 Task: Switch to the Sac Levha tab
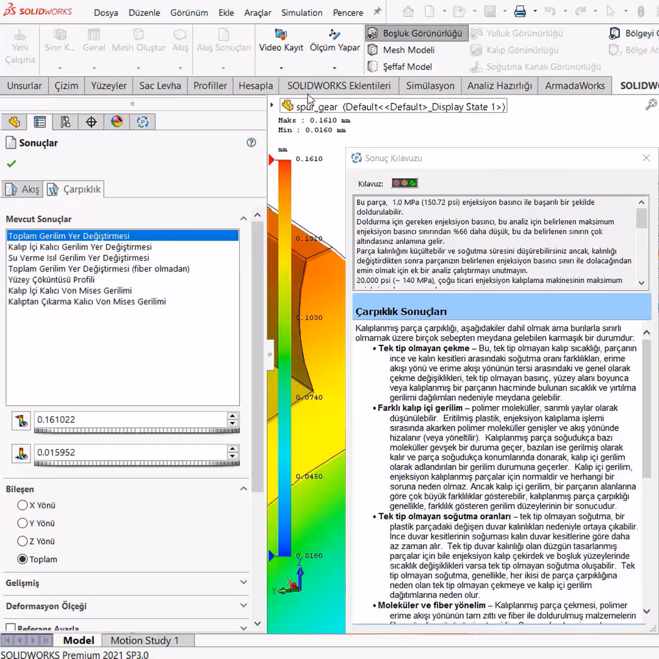160,86
